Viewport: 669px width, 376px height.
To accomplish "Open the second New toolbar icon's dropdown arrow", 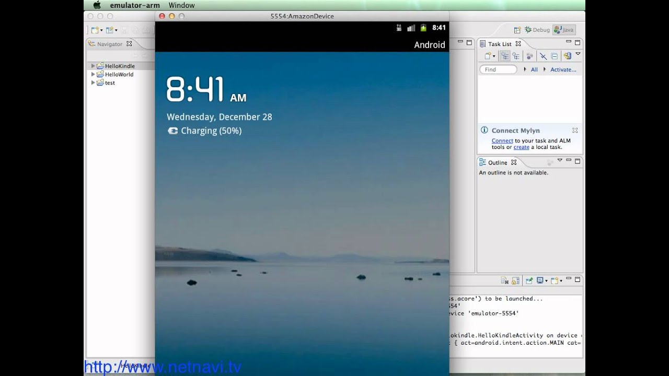I will tap(116, 30).
